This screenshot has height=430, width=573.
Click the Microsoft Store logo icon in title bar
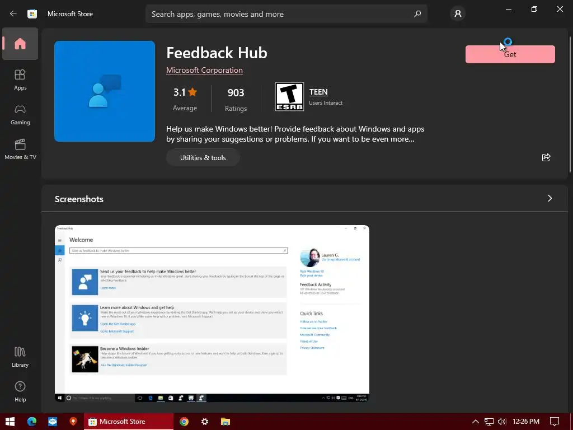click(32, 14)
